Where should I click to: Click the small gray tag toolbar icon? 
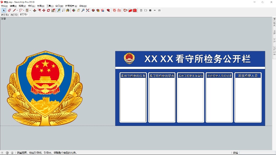[155, 10]
